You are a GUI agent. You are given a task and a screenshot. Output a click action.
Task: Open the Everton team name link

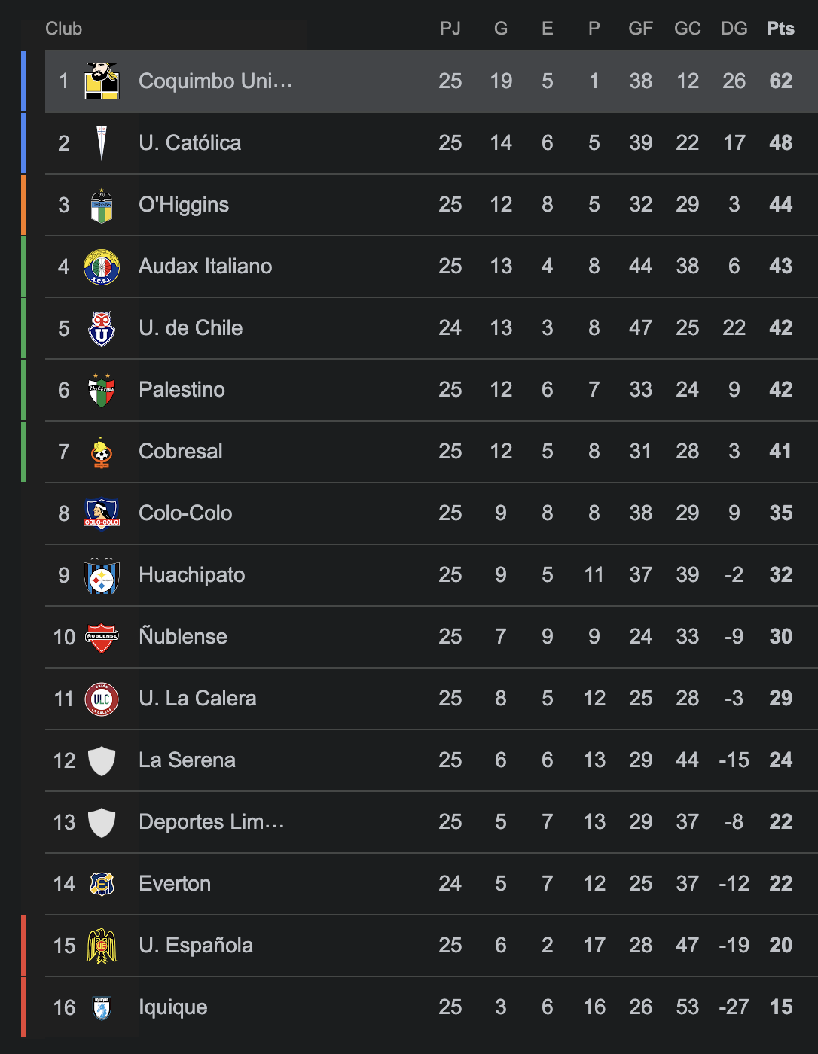tap(175, 884)
